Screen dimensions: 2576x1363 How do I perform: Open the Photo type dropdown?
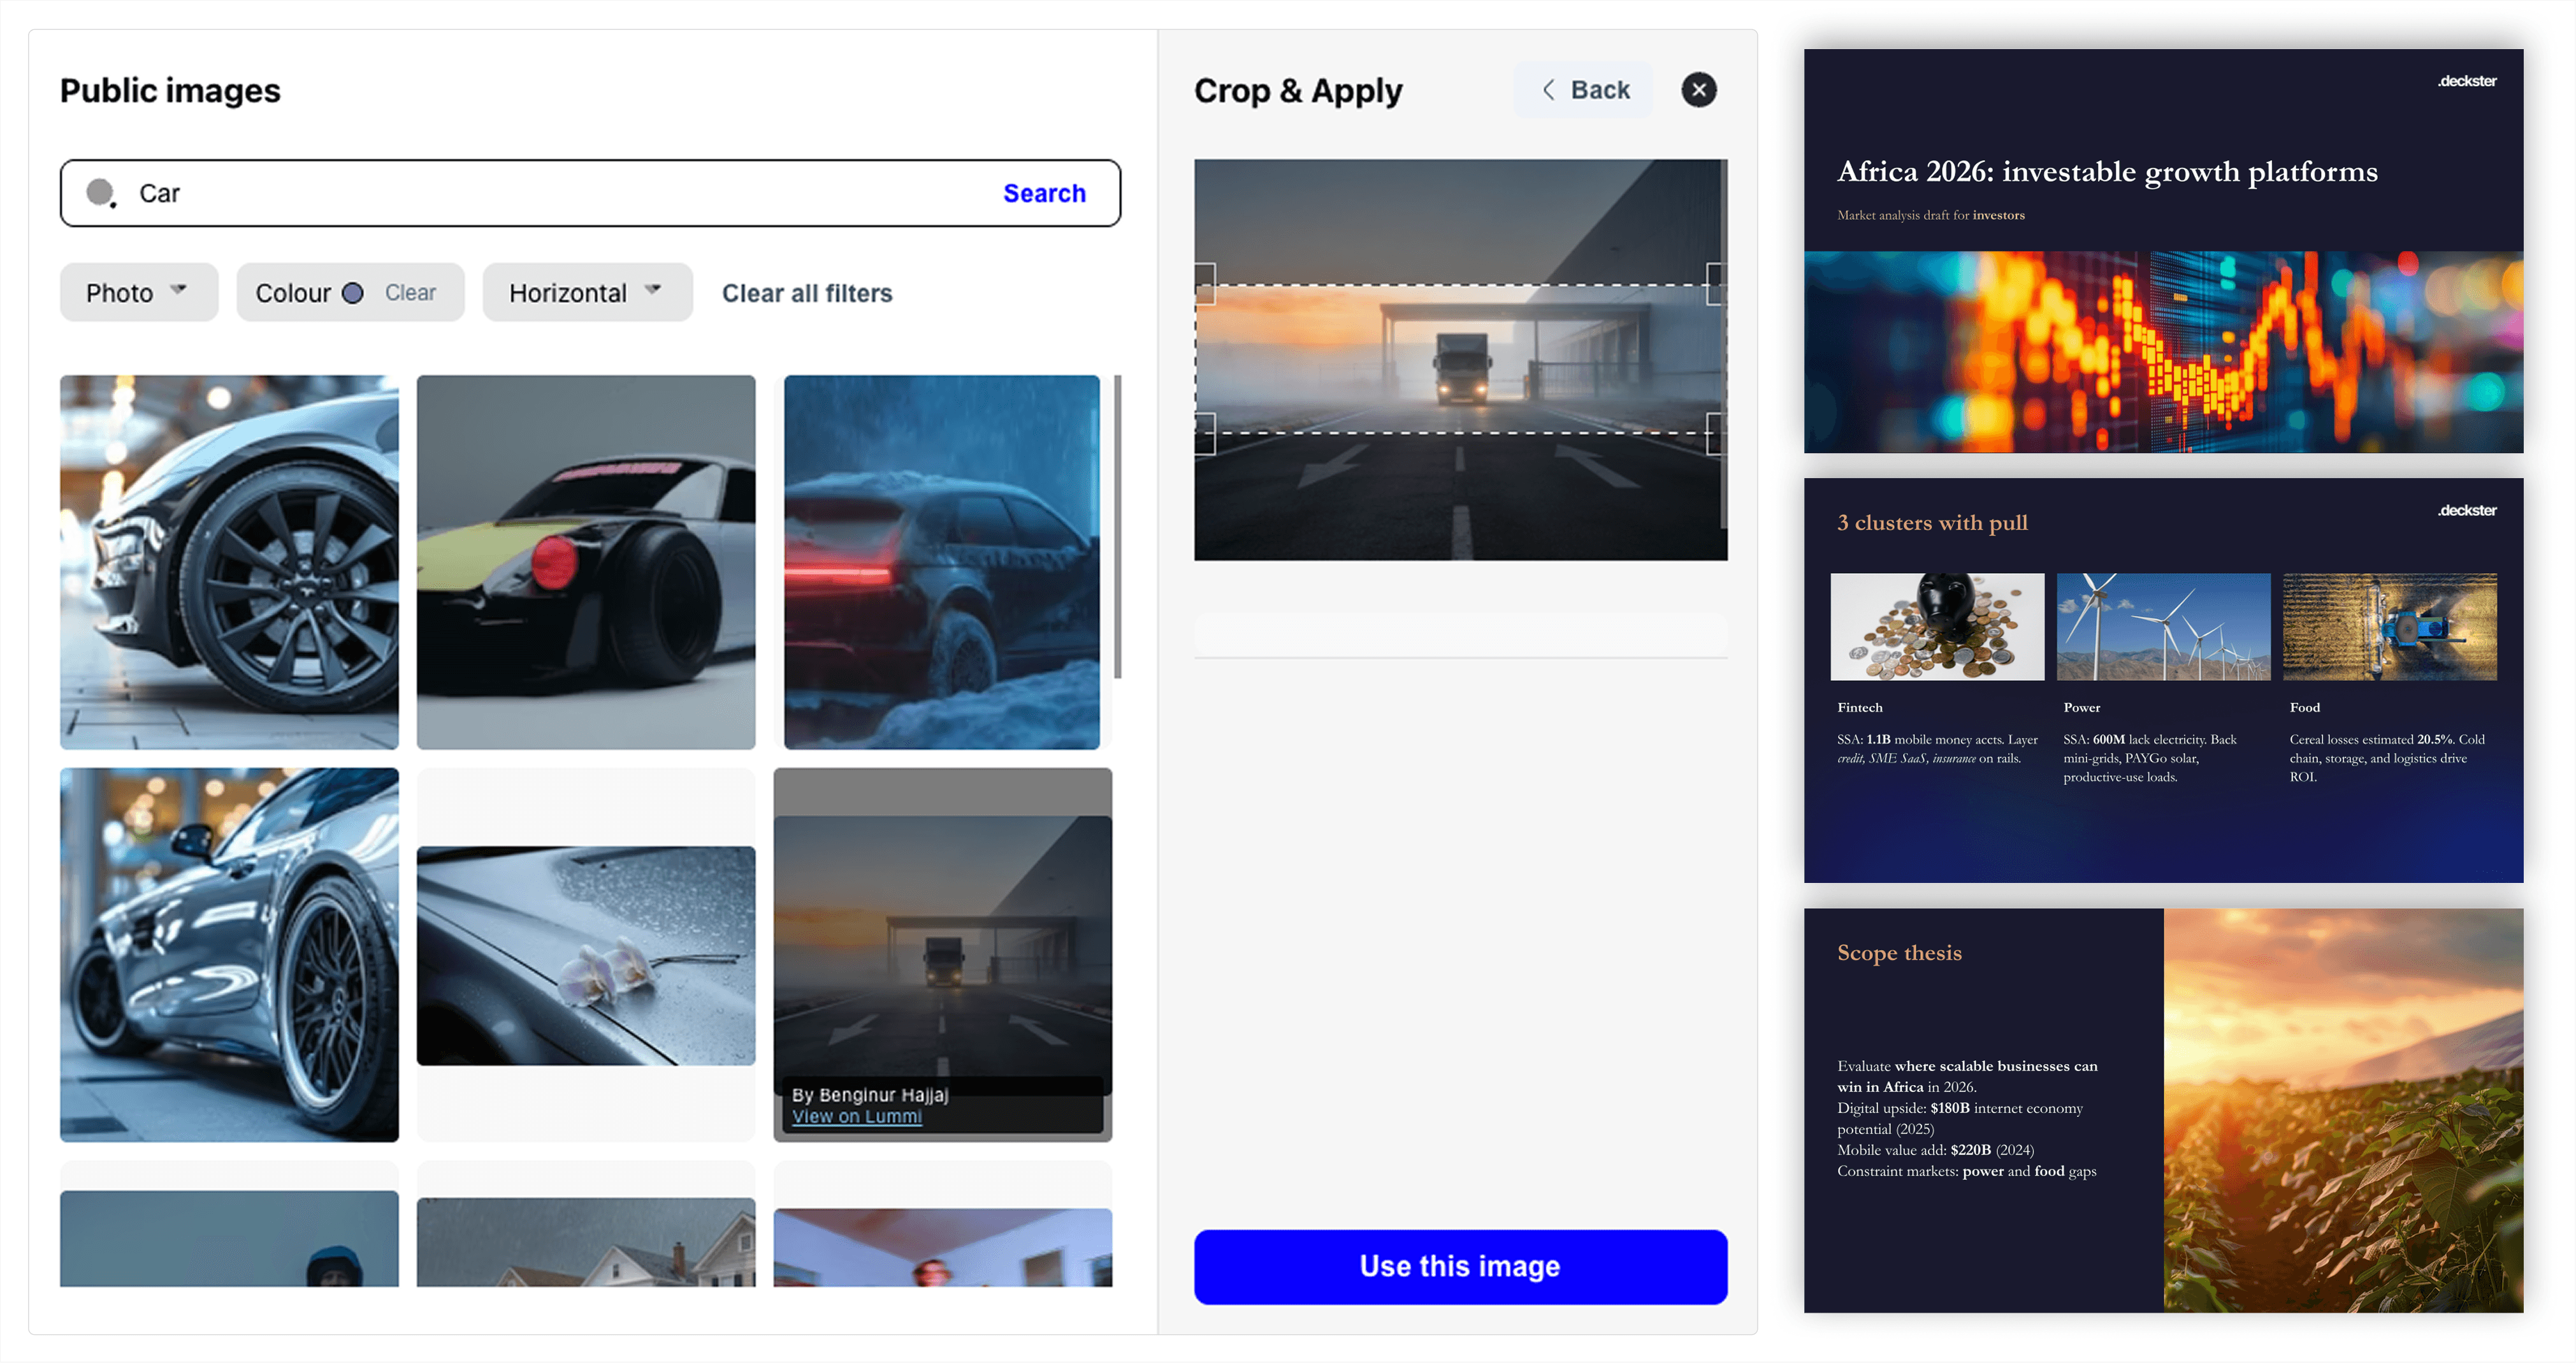pyautogui.click(x=138, y=292)
